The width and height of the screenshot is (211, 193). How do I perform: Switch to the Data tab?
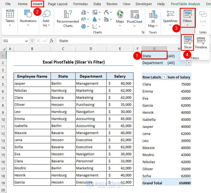97,4
